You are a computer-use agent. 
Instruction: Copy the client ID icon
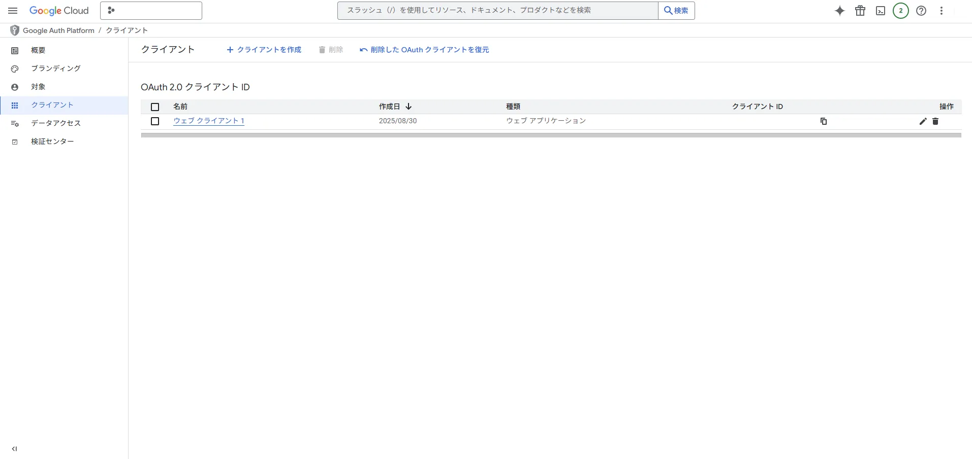click(x=824, y=121)
